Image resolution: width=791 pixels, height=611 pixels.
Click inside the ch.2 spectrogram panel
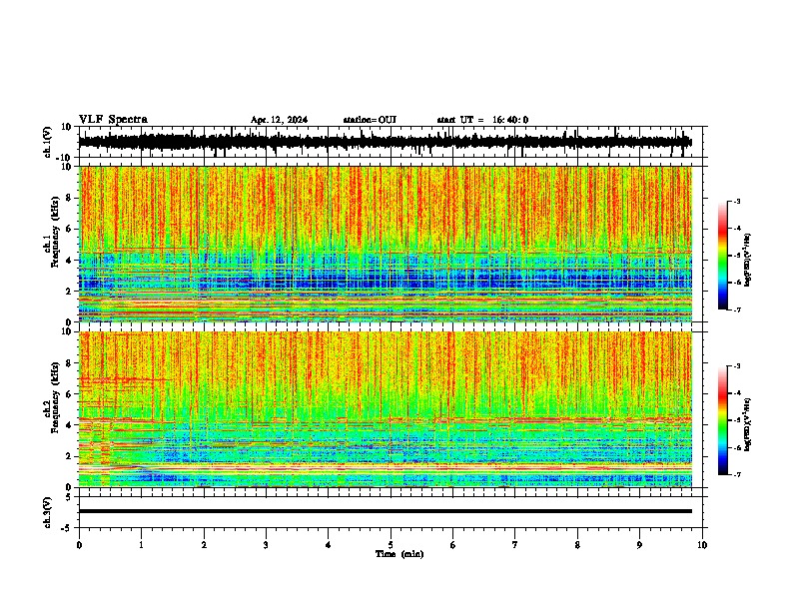pyautogui.click(x=386, y=409)
